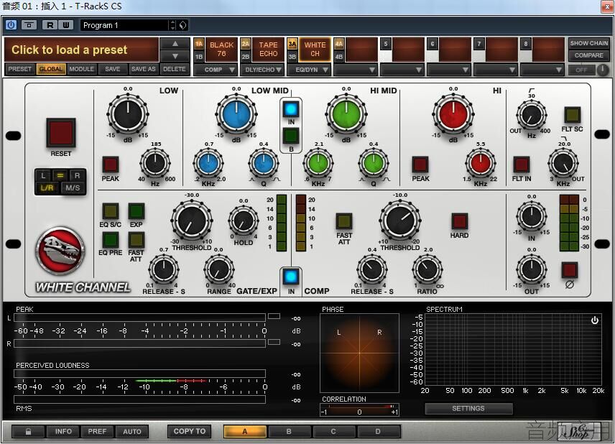Click the SHOW CHAIN button
615x444 pixels.
tap(588, 43)
